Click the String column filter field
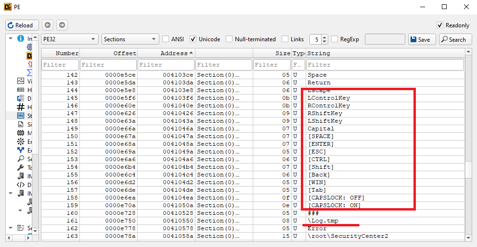This screenshot has width=477, height=247. tap(385, 65)
